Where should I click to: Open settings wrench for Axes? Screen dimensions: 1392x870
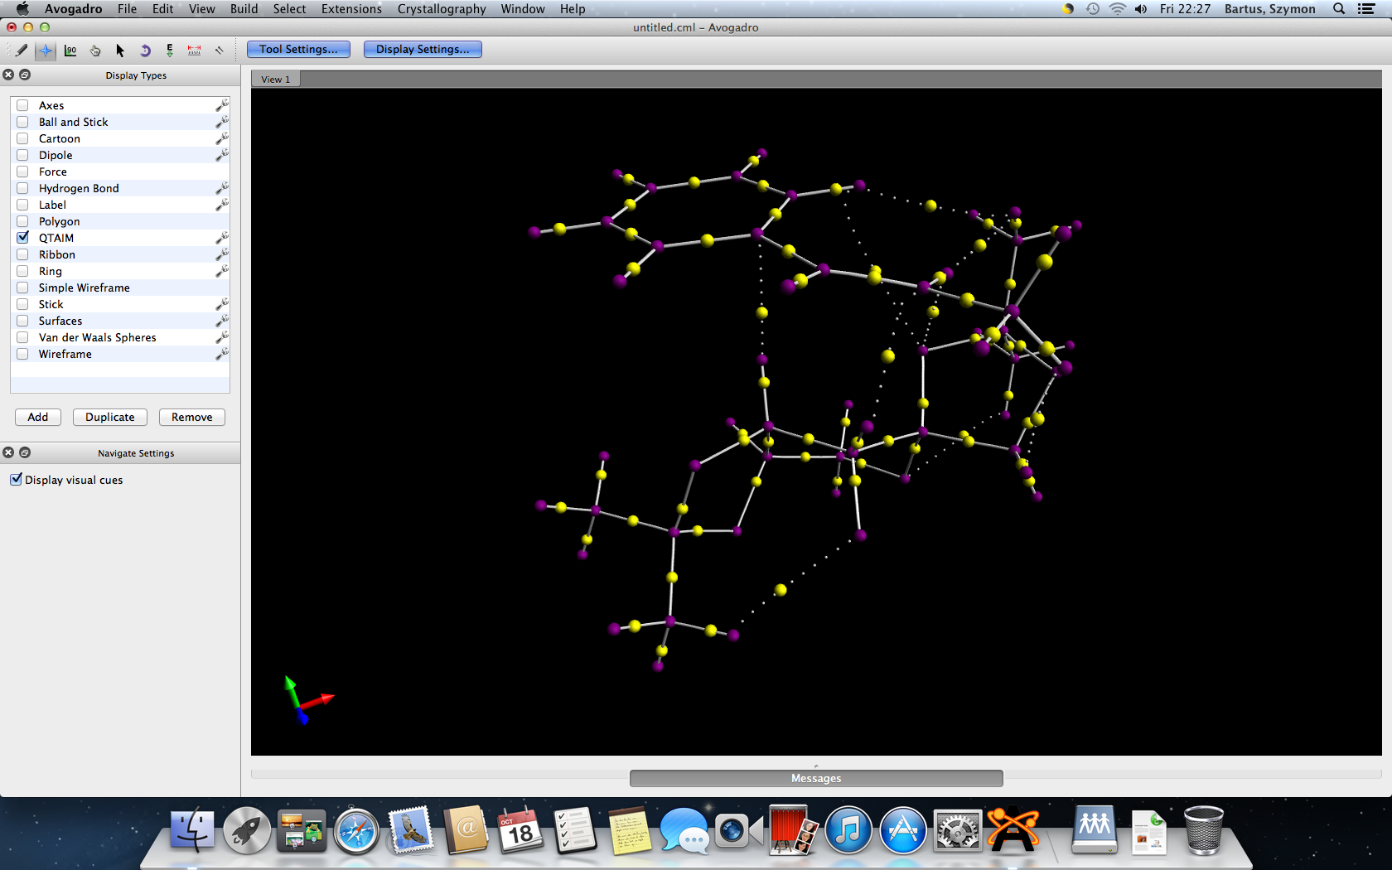click(x=222, y=105)
